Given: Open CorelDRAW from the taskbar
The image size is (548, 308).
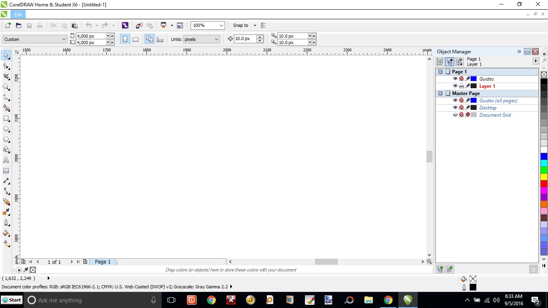Looking at the screenshot, I should coord(408,300).
